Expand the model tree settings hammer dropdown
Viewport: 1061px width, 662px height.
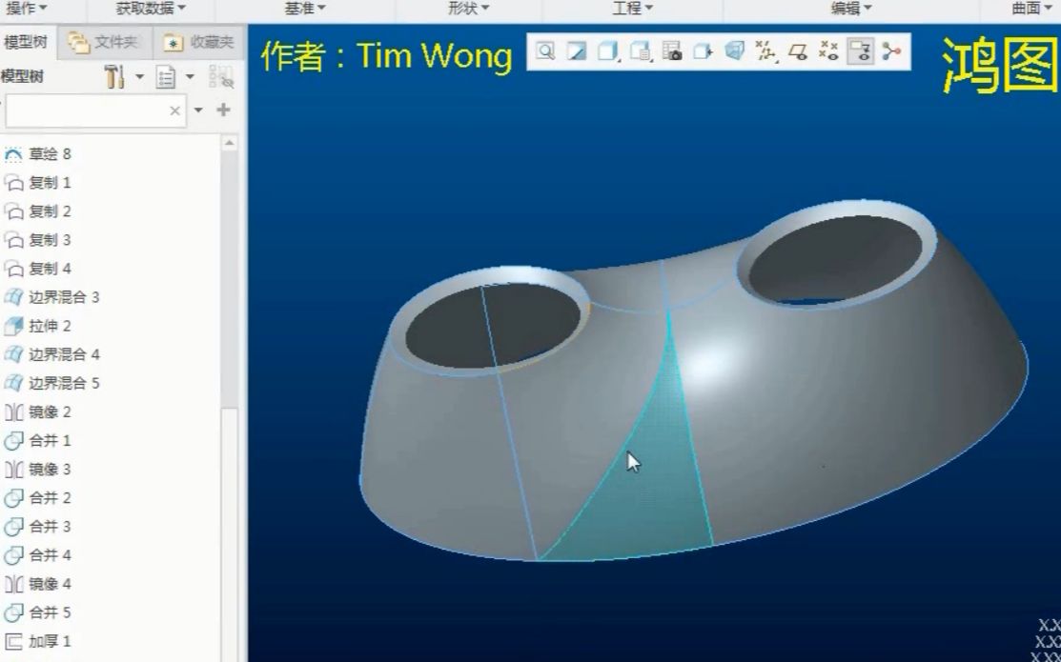tap(139, 77)
